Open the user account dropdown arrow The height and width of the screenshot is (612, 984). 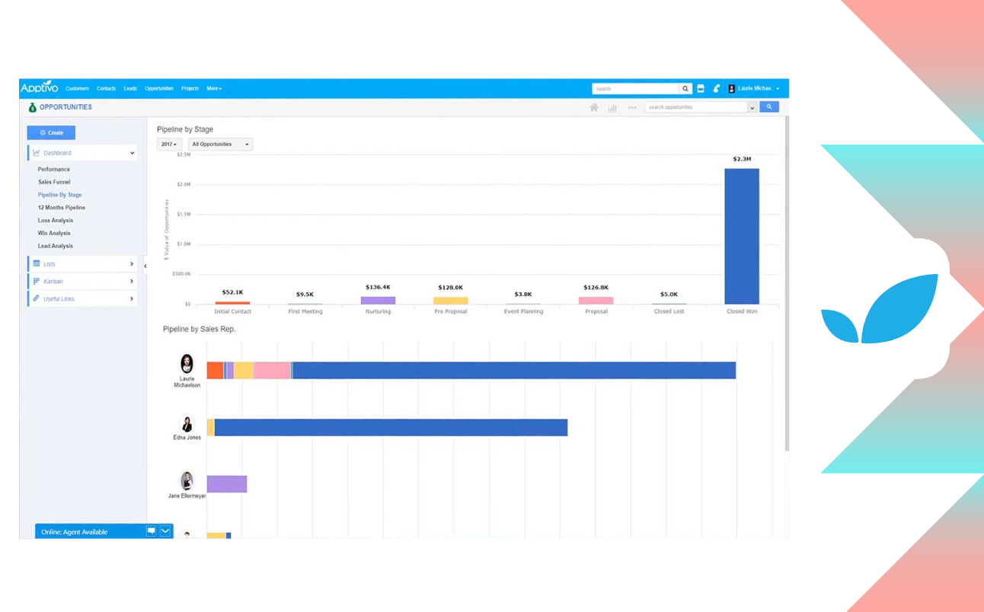[778, 89]
